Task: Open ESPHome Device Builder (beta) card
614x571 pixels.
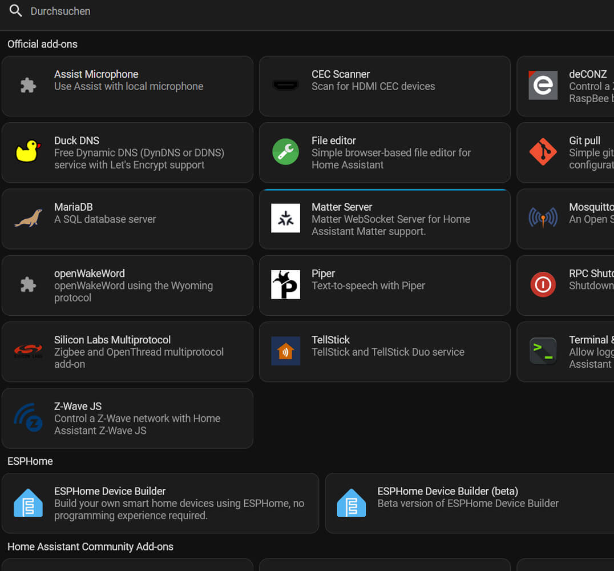Action: (x=468, y=503)
